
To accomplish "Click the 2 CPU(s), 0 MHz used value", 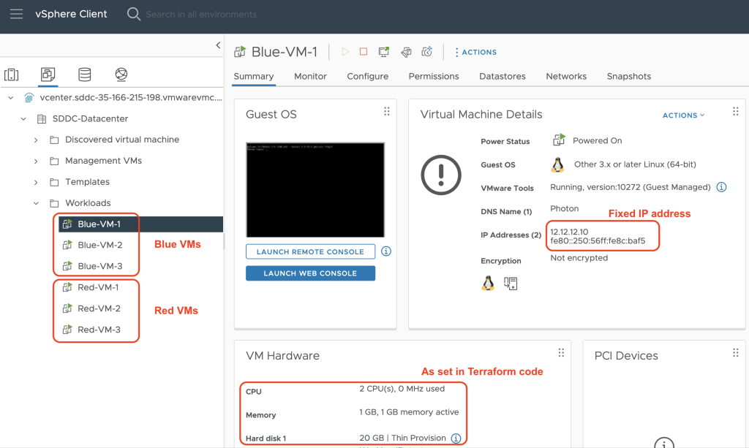I will 402,389.
